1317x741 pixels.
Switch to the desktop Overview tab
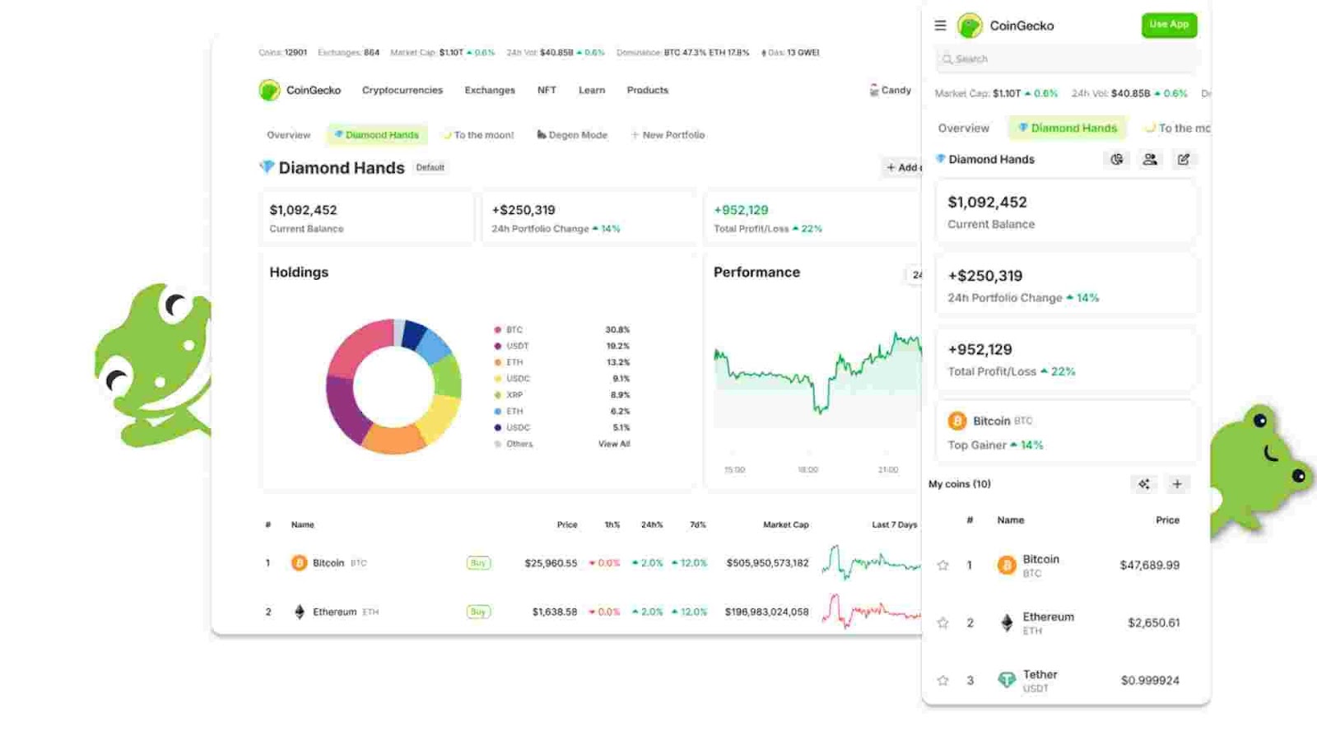point(288,135)
